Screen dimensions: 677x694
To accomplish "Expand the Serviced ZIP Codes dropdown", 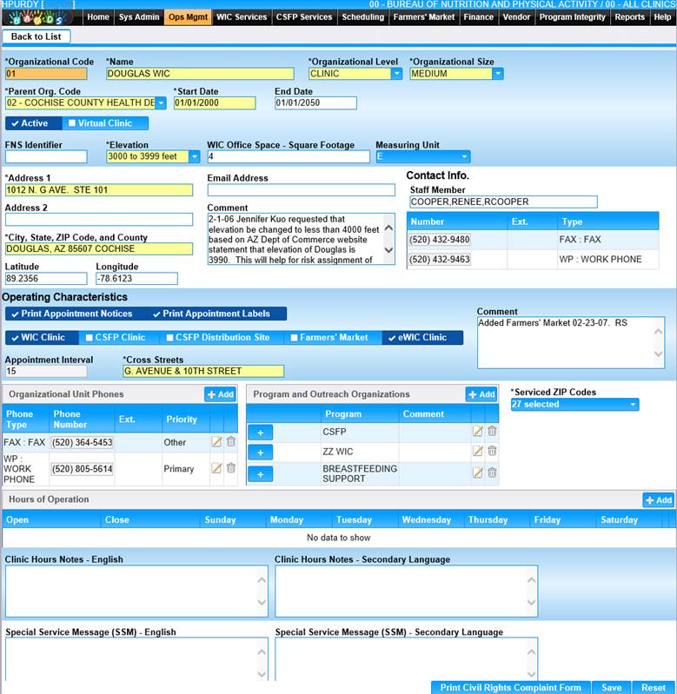I will (633, 405).
